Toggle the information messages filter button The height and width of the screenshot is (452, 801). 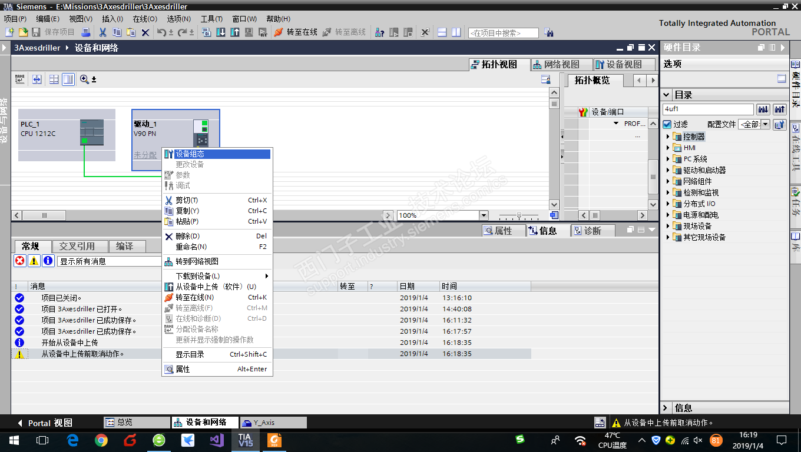[x=48, y=261]
